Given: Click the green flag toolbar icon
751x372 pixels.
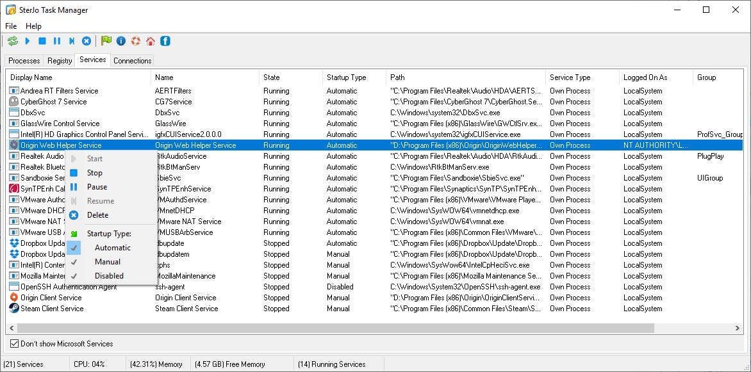Looking at the screenshot, I should pos(106,41).
